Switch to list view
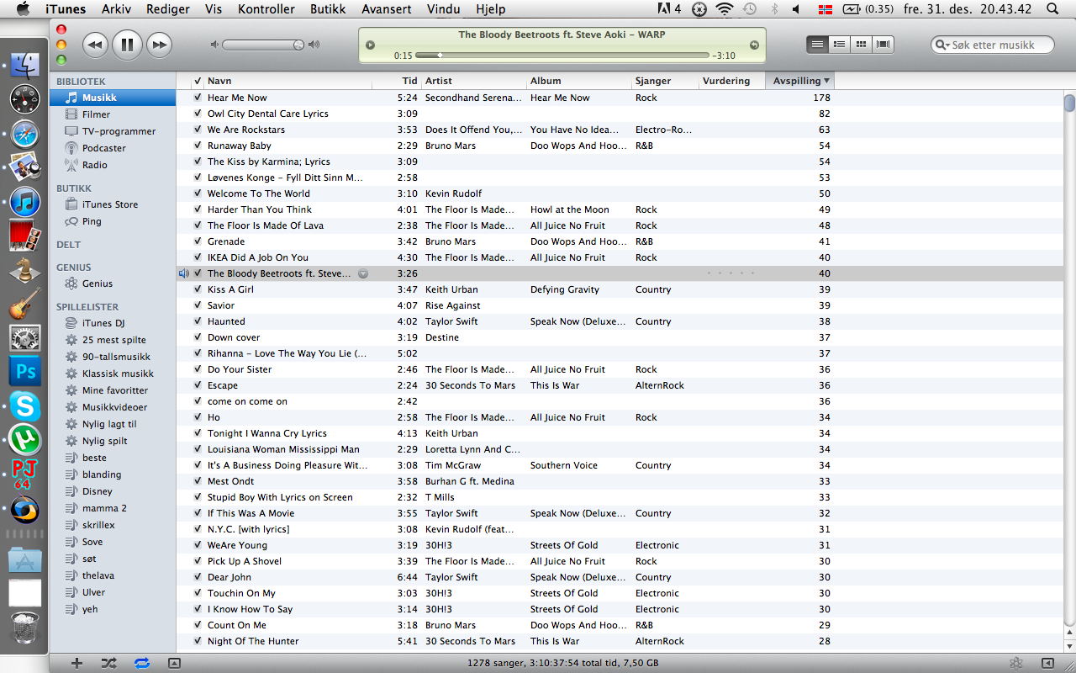Screen dimensions: 1076x673 pos(817,44)
